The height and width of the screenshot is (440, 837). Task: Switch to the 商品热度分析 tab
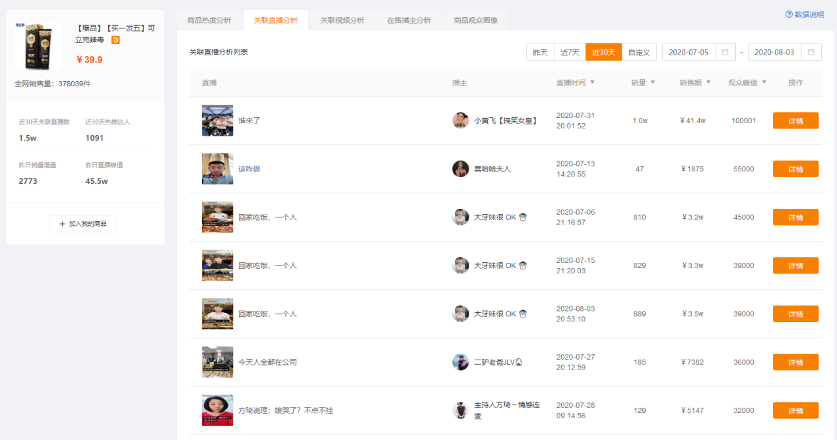pos(209,20)
